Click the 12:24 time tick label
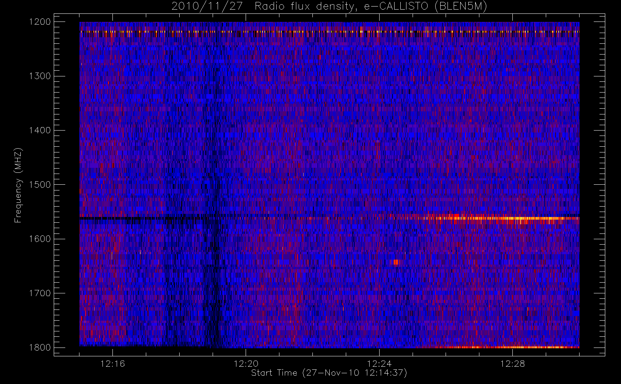The image size is (621, 384). [379, 364]
